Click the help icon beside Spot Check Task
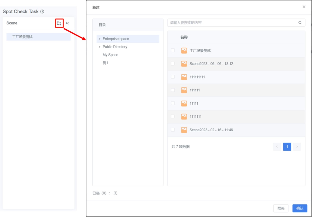The height and width of the screenshot is (217, 312). pyautogui.click(x=42, y=12)
